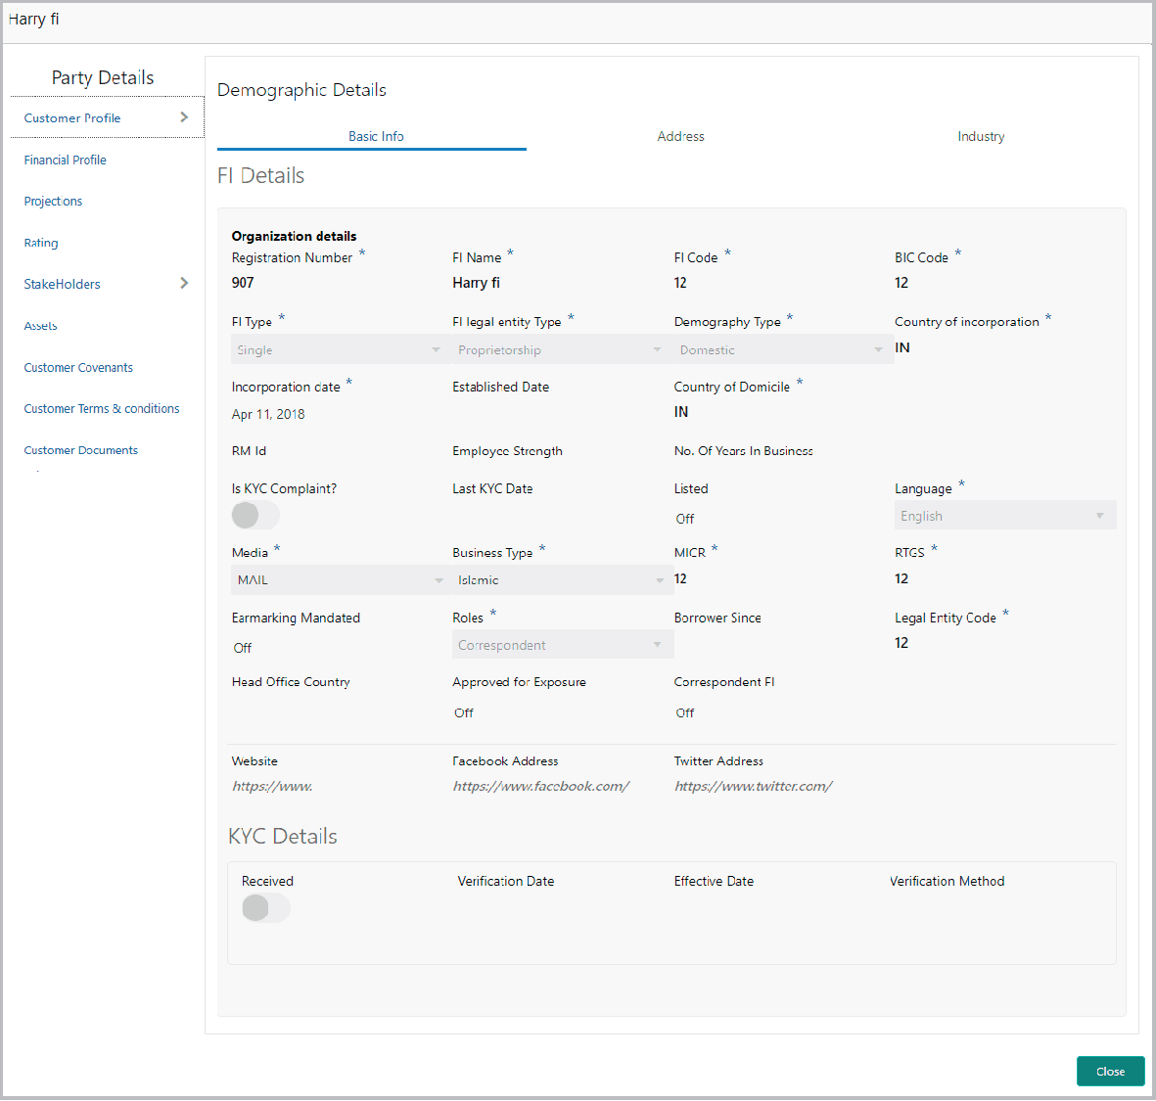The height and width of the screenshot is (1101, 1156).
Task: Click the RTGS value 12
Action: click(902, 578)
